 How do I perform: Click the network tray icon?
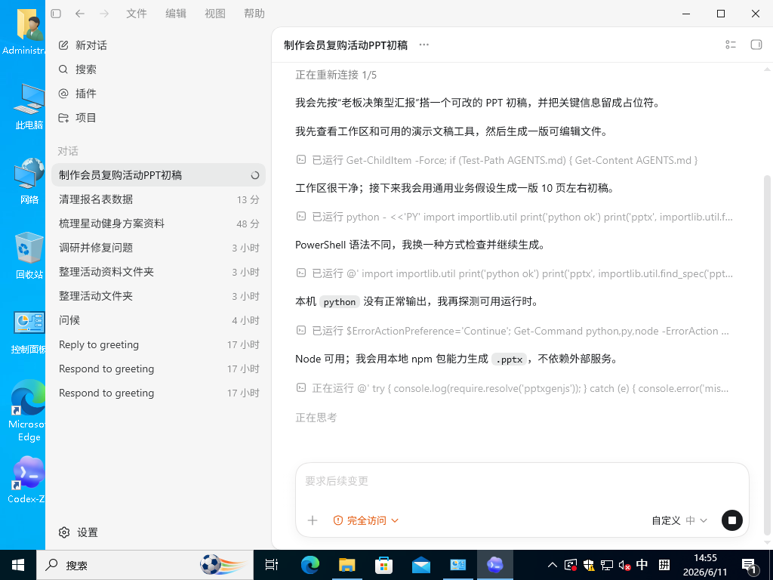tap(607, 565)
